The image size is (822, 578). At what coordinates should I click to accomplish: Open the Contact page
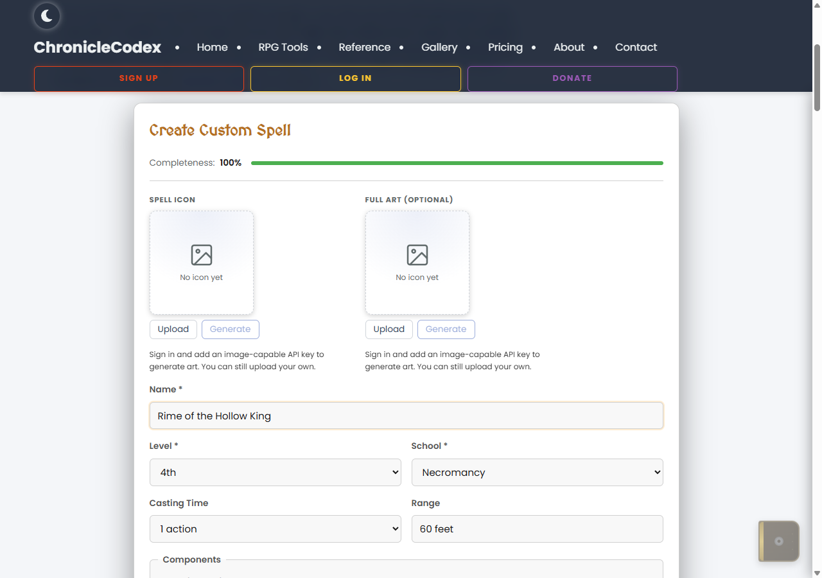(x=636, y=47)
